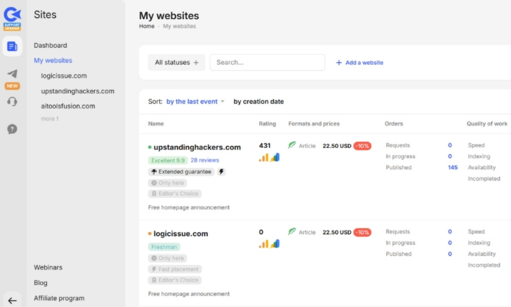This screenshot has height=307, width=511.
Task: Click 22.50 USD price for upstandinghackers.com
Action: (x=337, y=146)
